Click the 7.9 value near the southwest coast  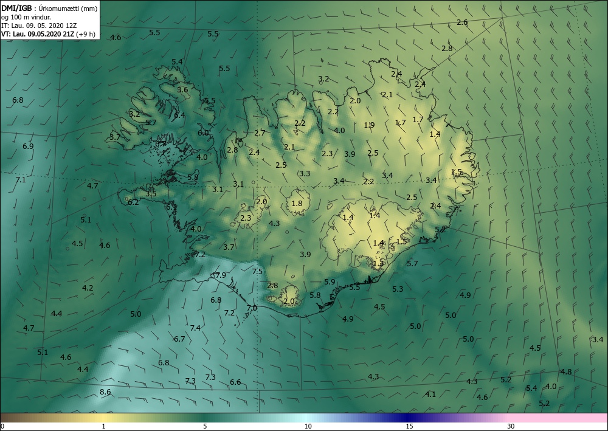[220, 275]
